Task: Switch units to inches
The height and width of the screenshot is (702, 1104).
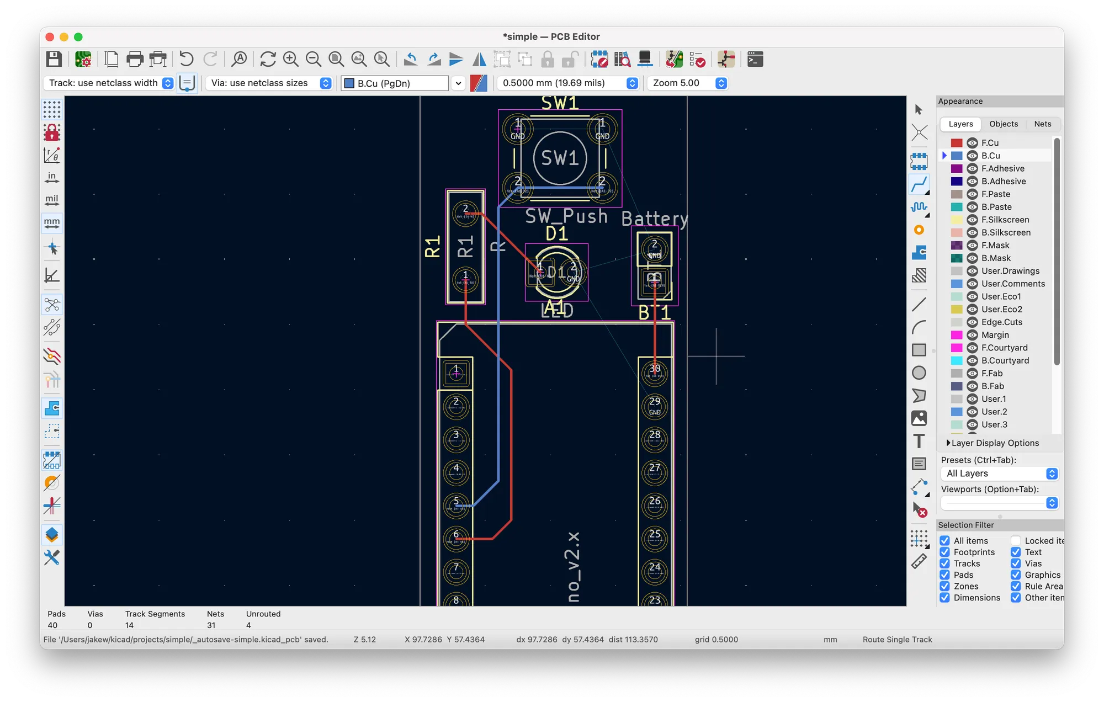Action: click(52, 178)
